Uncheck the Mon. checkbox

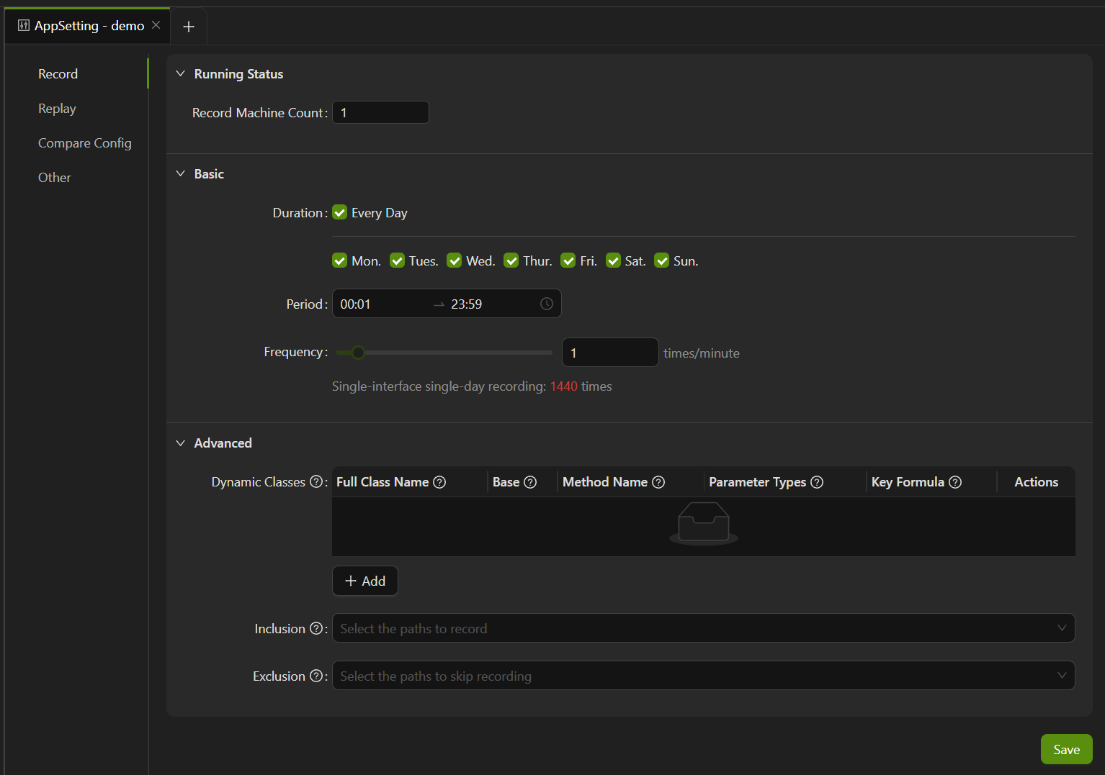(x=340, y=260)
